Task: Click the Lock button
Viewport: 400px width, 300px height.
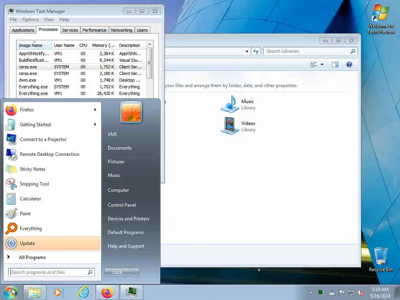Action: (118, 272)
